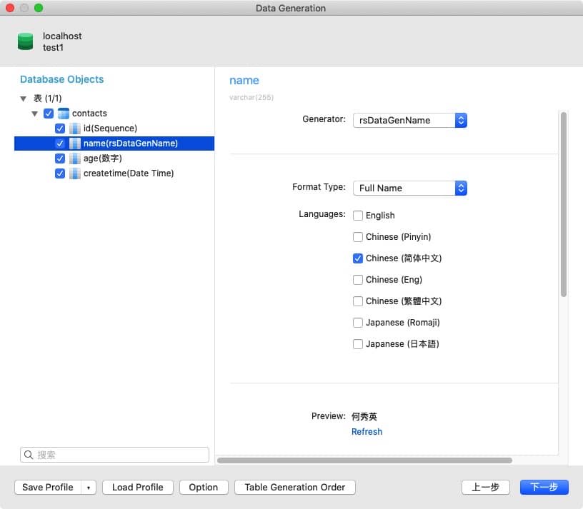Image resolution: width=583 pixels, height=509 pixels.
Task: Collapse the 表 (1/1) tree node
Action: click(x=24, y=99)
